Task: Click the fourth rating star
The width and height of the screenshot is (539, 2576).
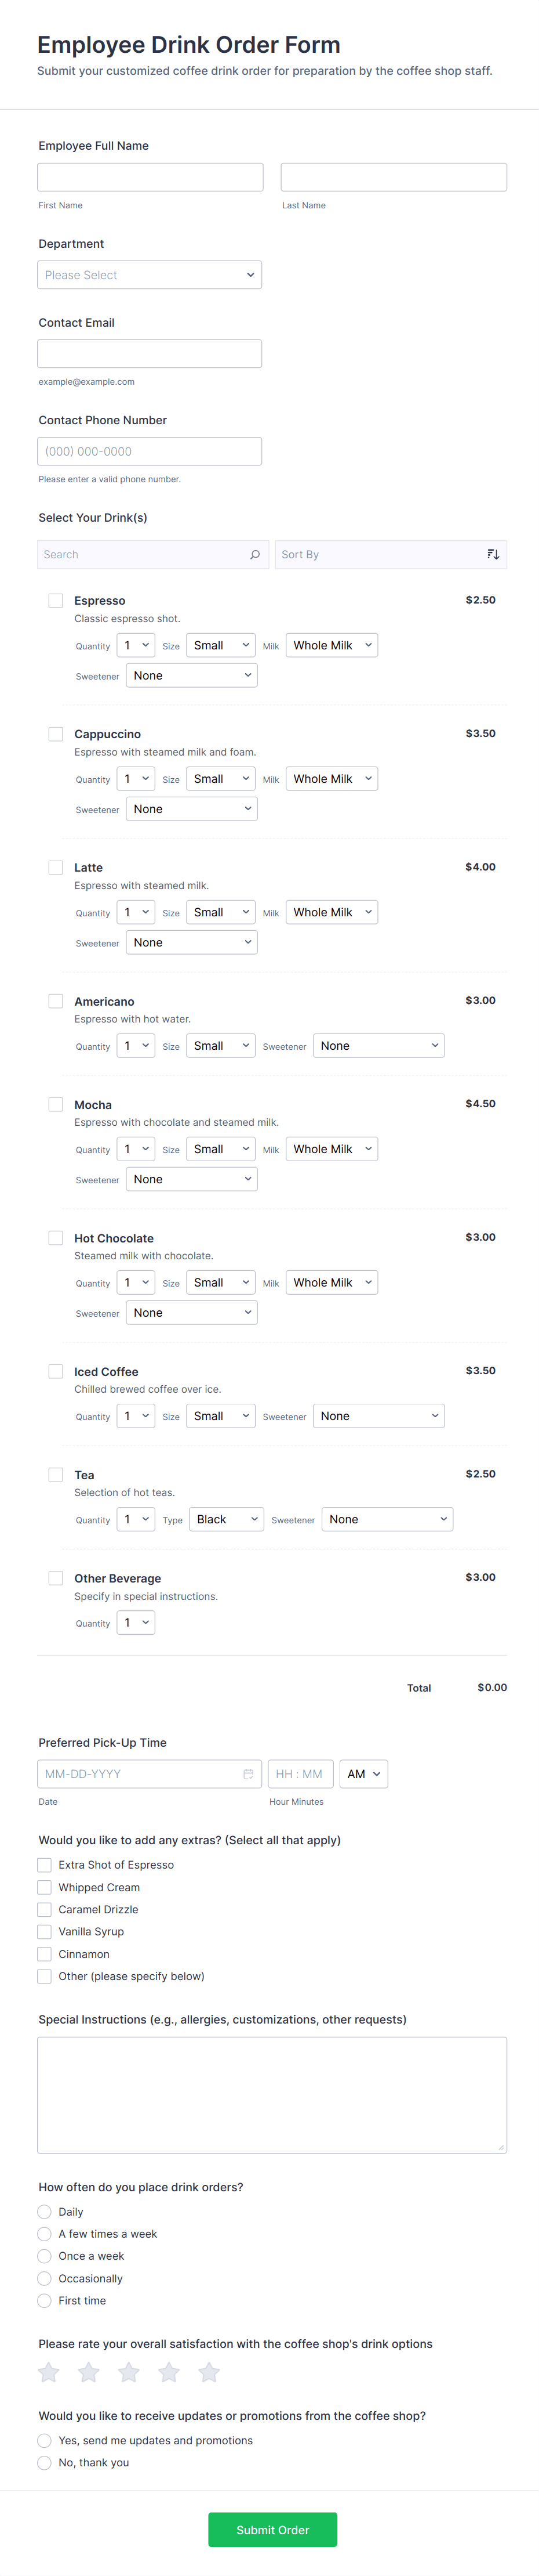Action: pyautogui.click(x=169, y=2372)
